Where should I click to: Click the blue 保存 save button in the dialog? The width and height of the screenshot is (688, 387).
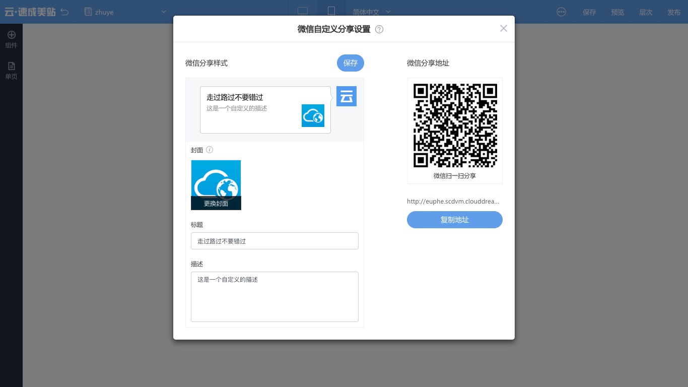pyautogui.click(x=350, y=63)
